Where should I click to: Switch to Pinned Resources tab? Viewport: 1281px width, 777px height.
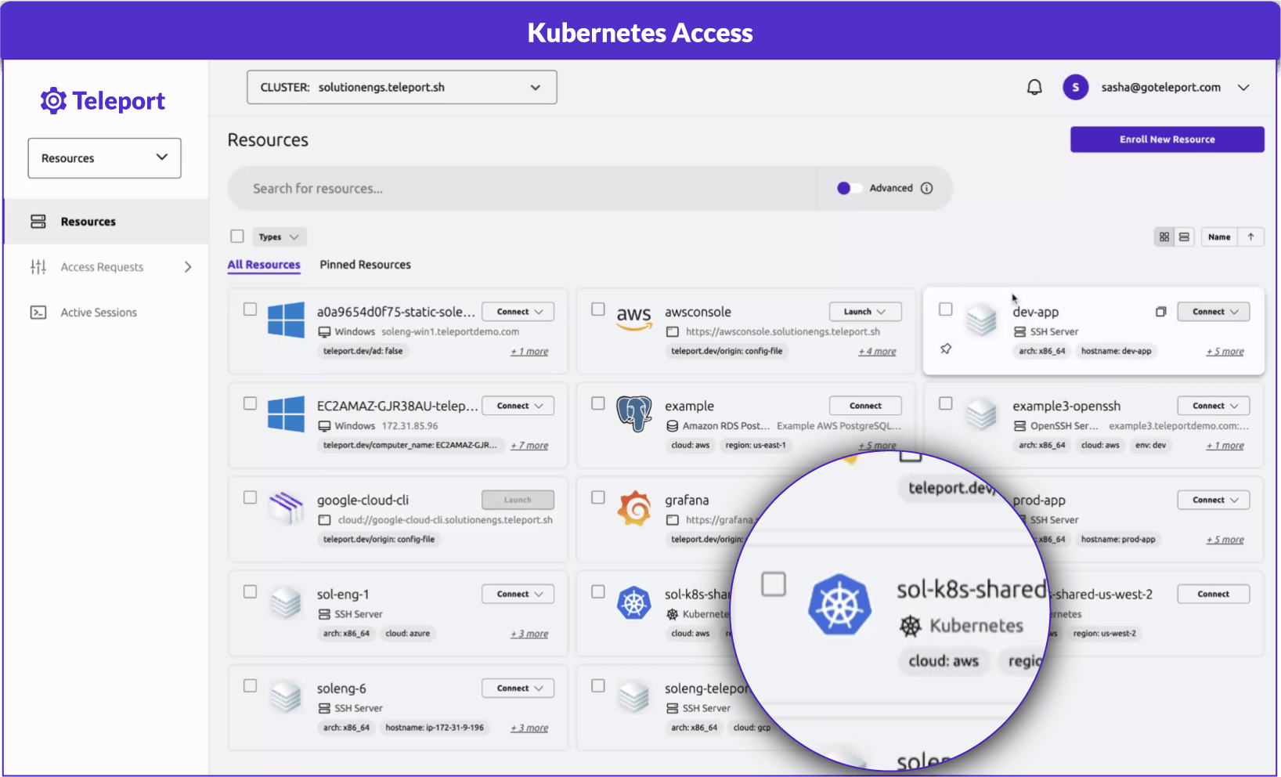[365, 265]
